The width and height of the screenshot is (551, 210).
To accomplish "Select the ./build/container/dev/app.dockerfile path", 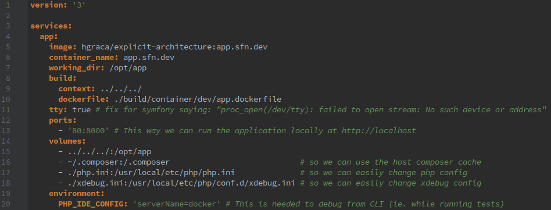I will [x=198, y=99].
